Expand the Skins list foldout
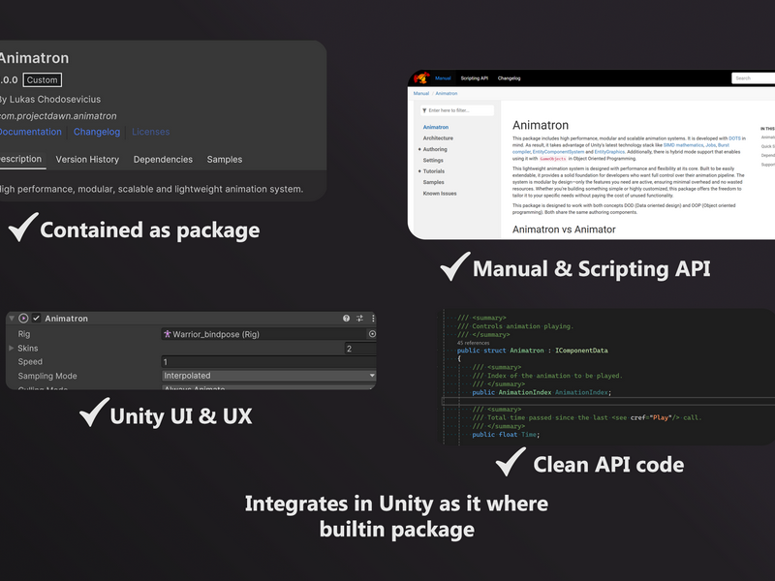This screenshot has width=775, height=581. click(x=12, y=348)
